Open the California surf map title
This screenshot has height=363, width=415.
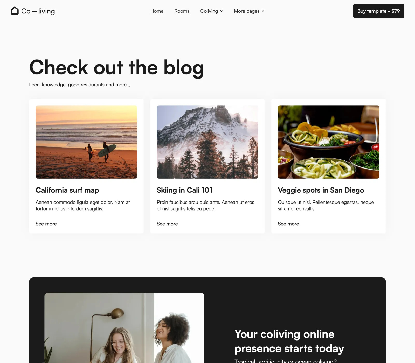[x=67, y=190]
